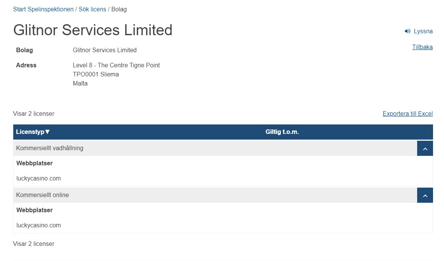Click luckycasino.com under Kommersiellt online
The height and width of the screenshot is (261, 444).
click(39, 225)
